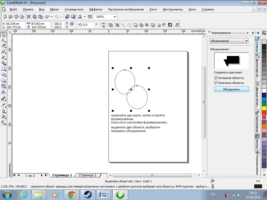Image resolution: width=267 pixels, height=200 pixels.
Task: Open Steam from the taskbar
Action: pos(88,195)
